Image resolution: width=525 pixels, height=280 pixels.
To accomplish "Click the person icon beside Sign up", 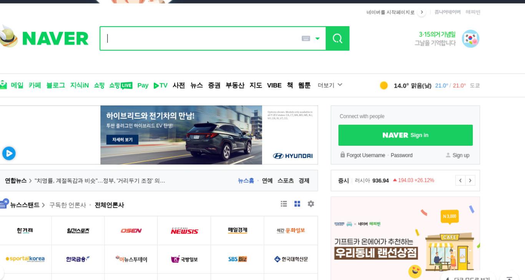I will coord(448,155).
